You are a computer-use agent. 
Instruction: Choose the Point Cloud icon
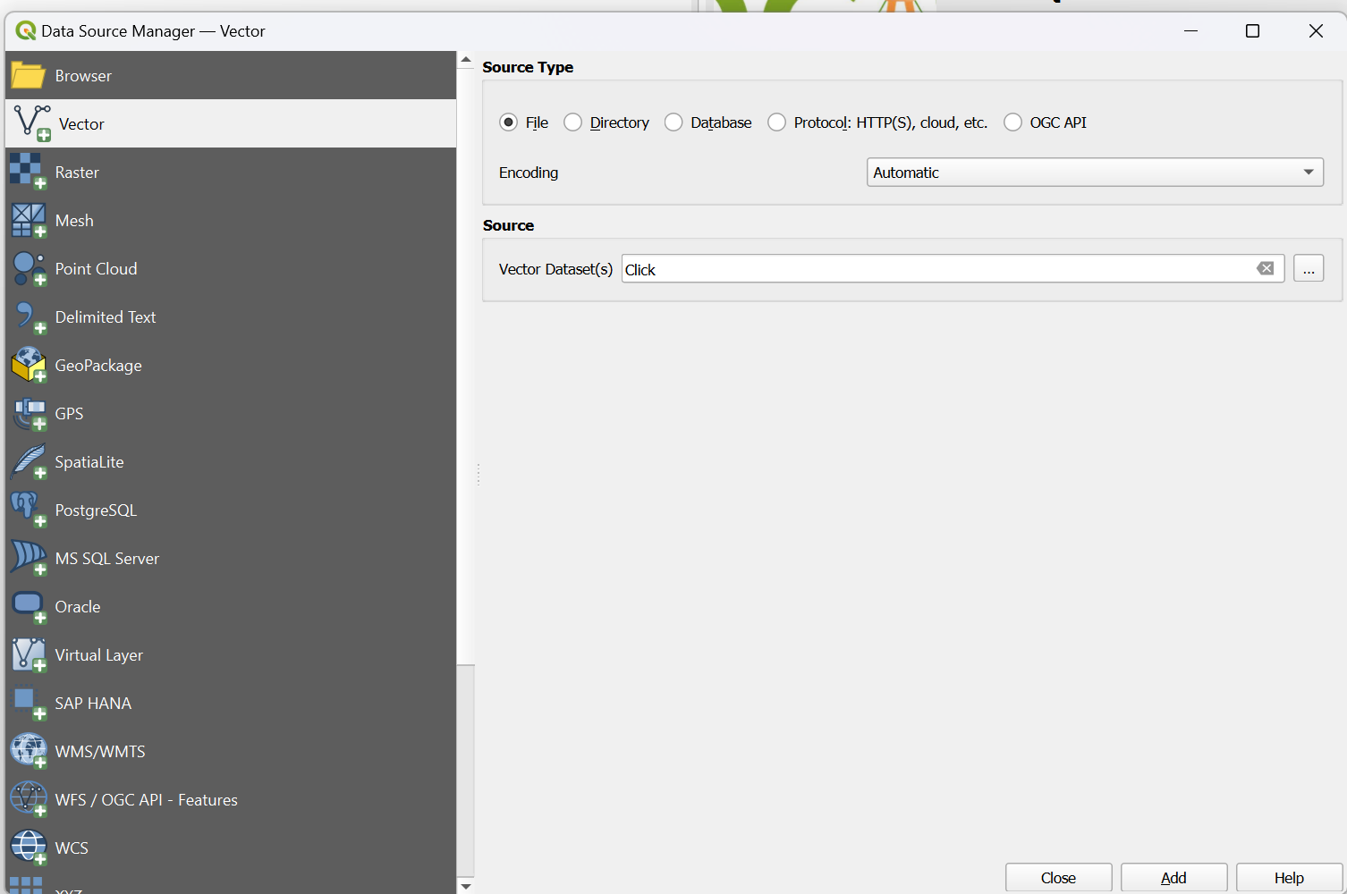[28, 268]
